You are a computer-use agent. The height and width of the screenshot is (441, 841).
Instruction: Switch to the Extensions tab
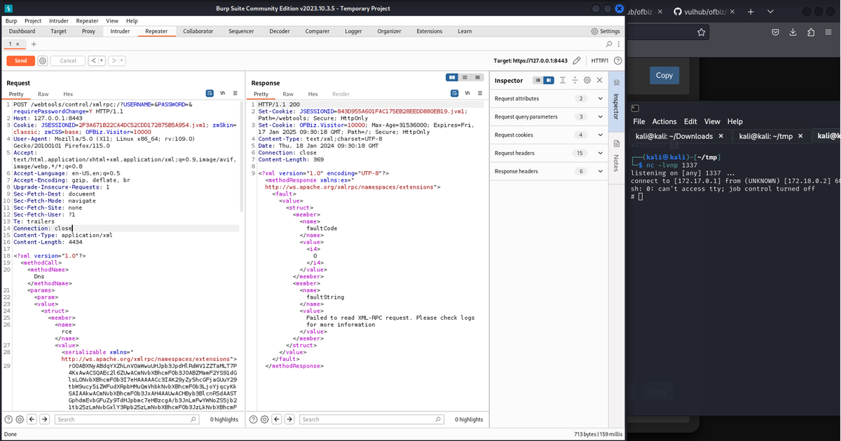(430, 32)
